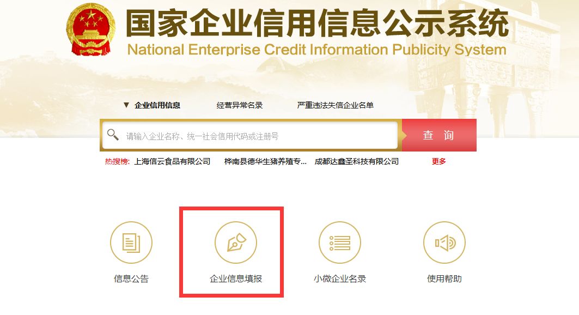
Task: Open hot search 上海信云食品有限公司
Action: click(172, 161)
